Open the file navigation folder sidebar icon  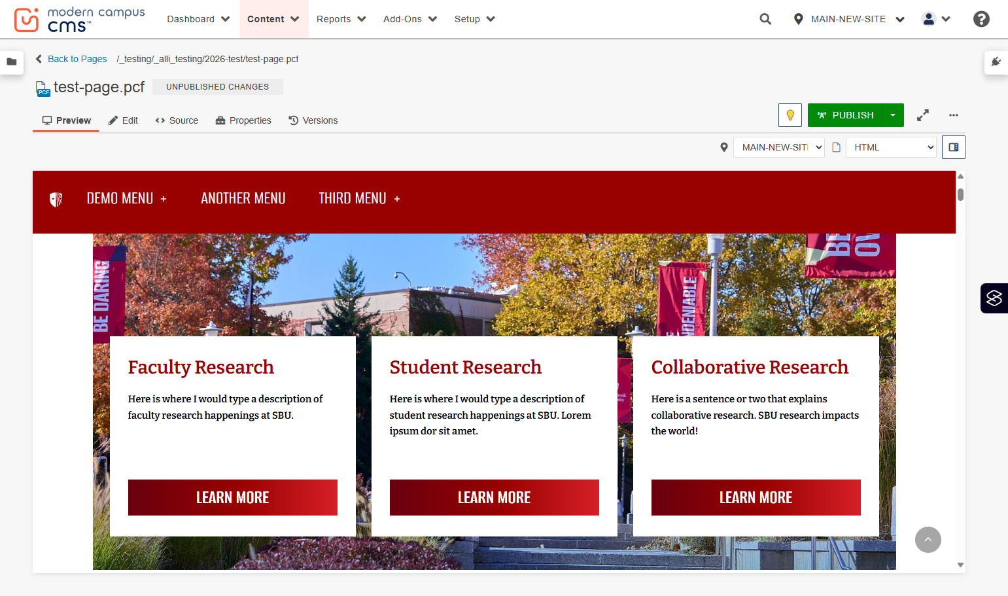(x=12, y=62)
